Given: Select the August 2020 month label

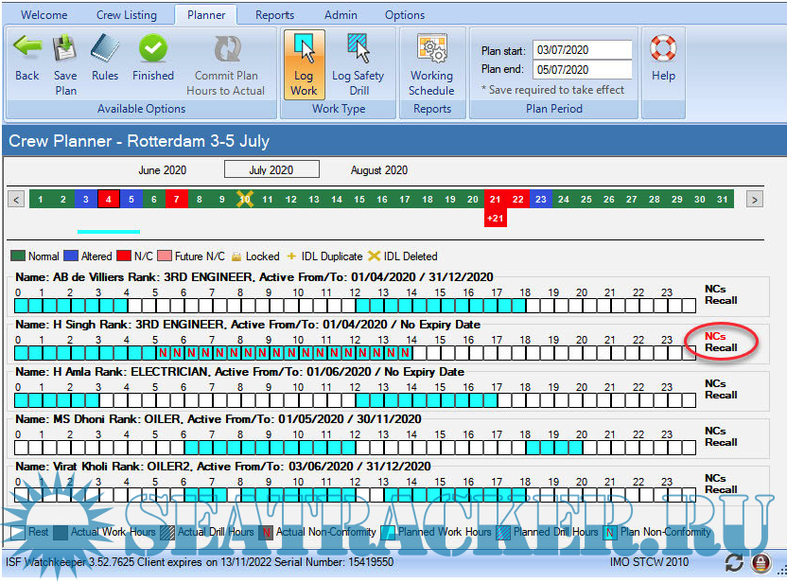Looking at the screenshot, I should [378, 170].
